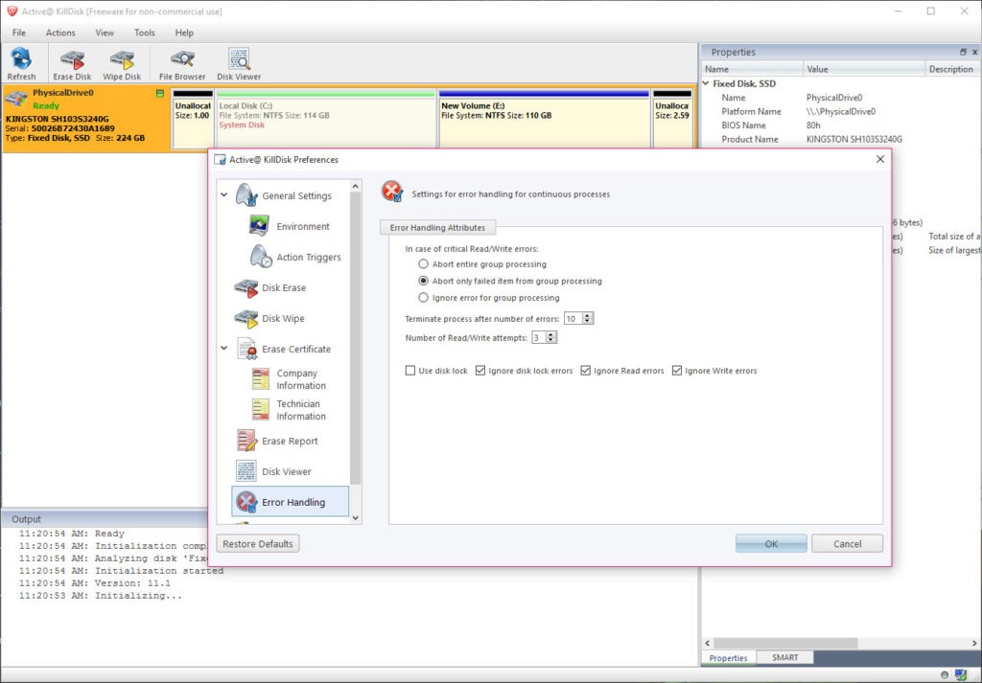Select the Disk Wipe preferences icon

pos(246,319)
